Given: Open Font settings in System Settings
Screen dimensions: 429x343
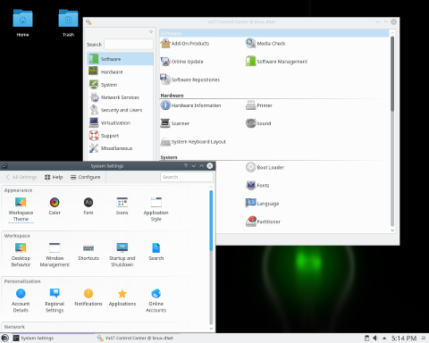Looking at the screenshot, I should coord(88,206).
